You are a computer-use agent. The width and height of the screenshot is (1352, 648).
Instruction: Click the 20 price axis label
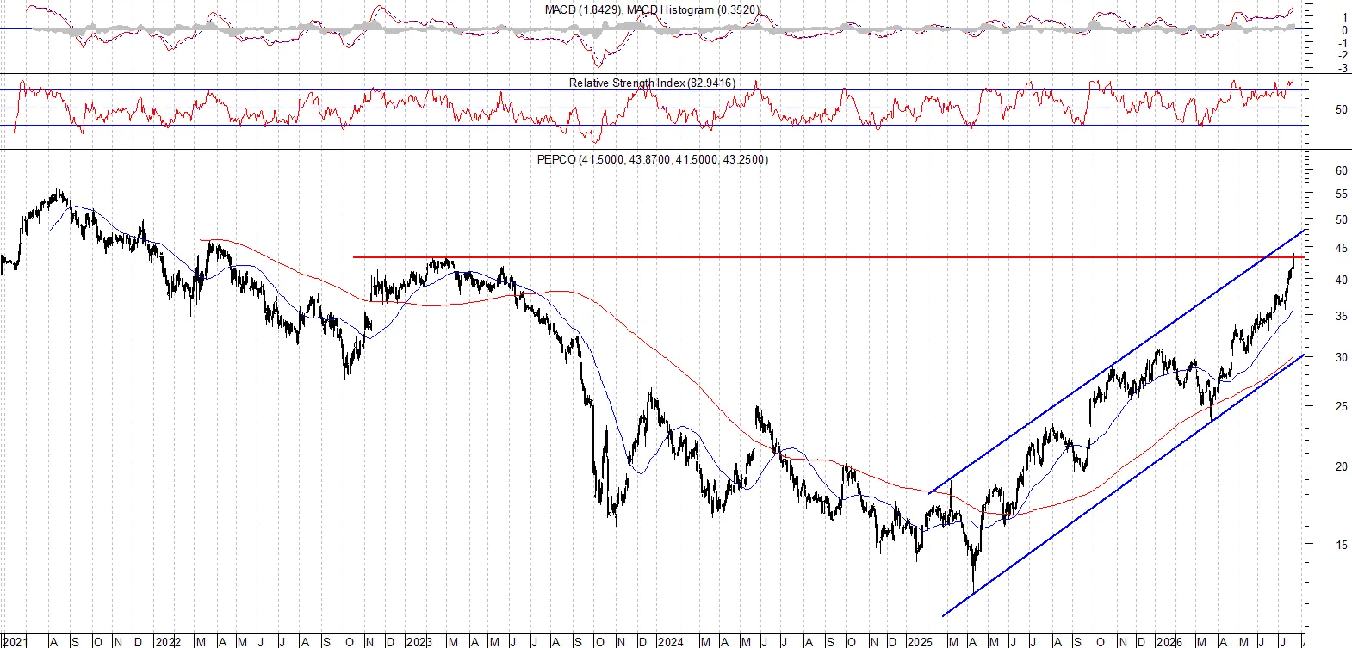click(1341, 466)
